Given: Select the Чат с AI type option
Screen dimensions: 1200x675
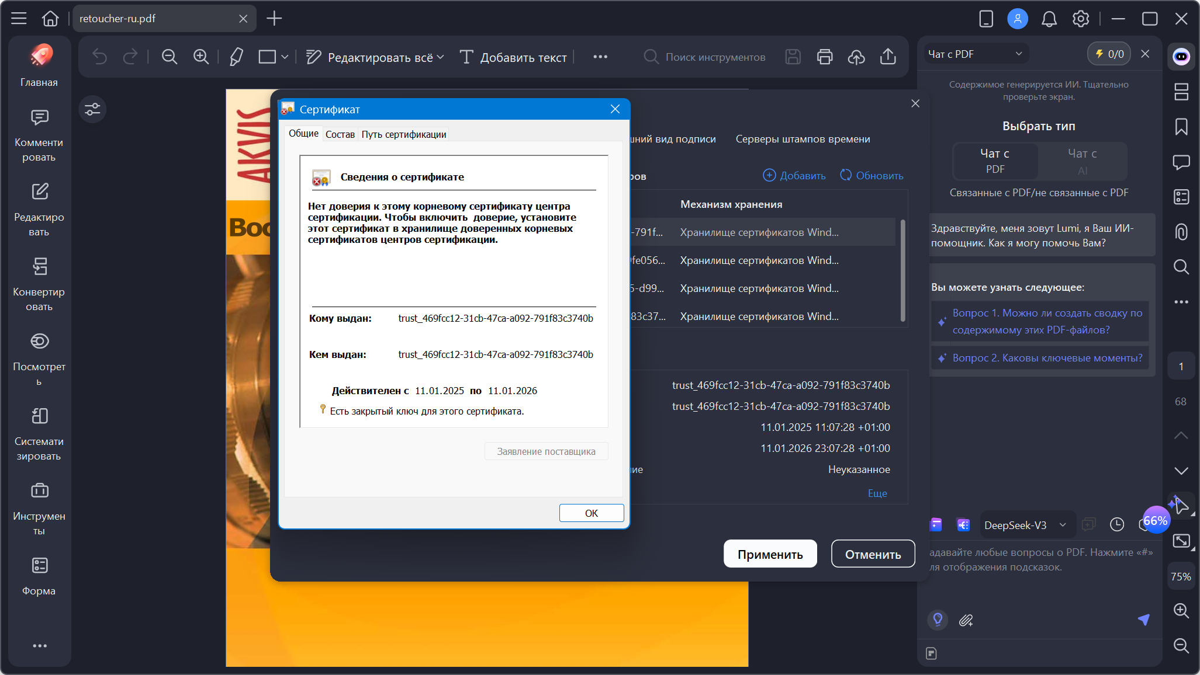Looking at the screenshot, I should (1082, 161).
